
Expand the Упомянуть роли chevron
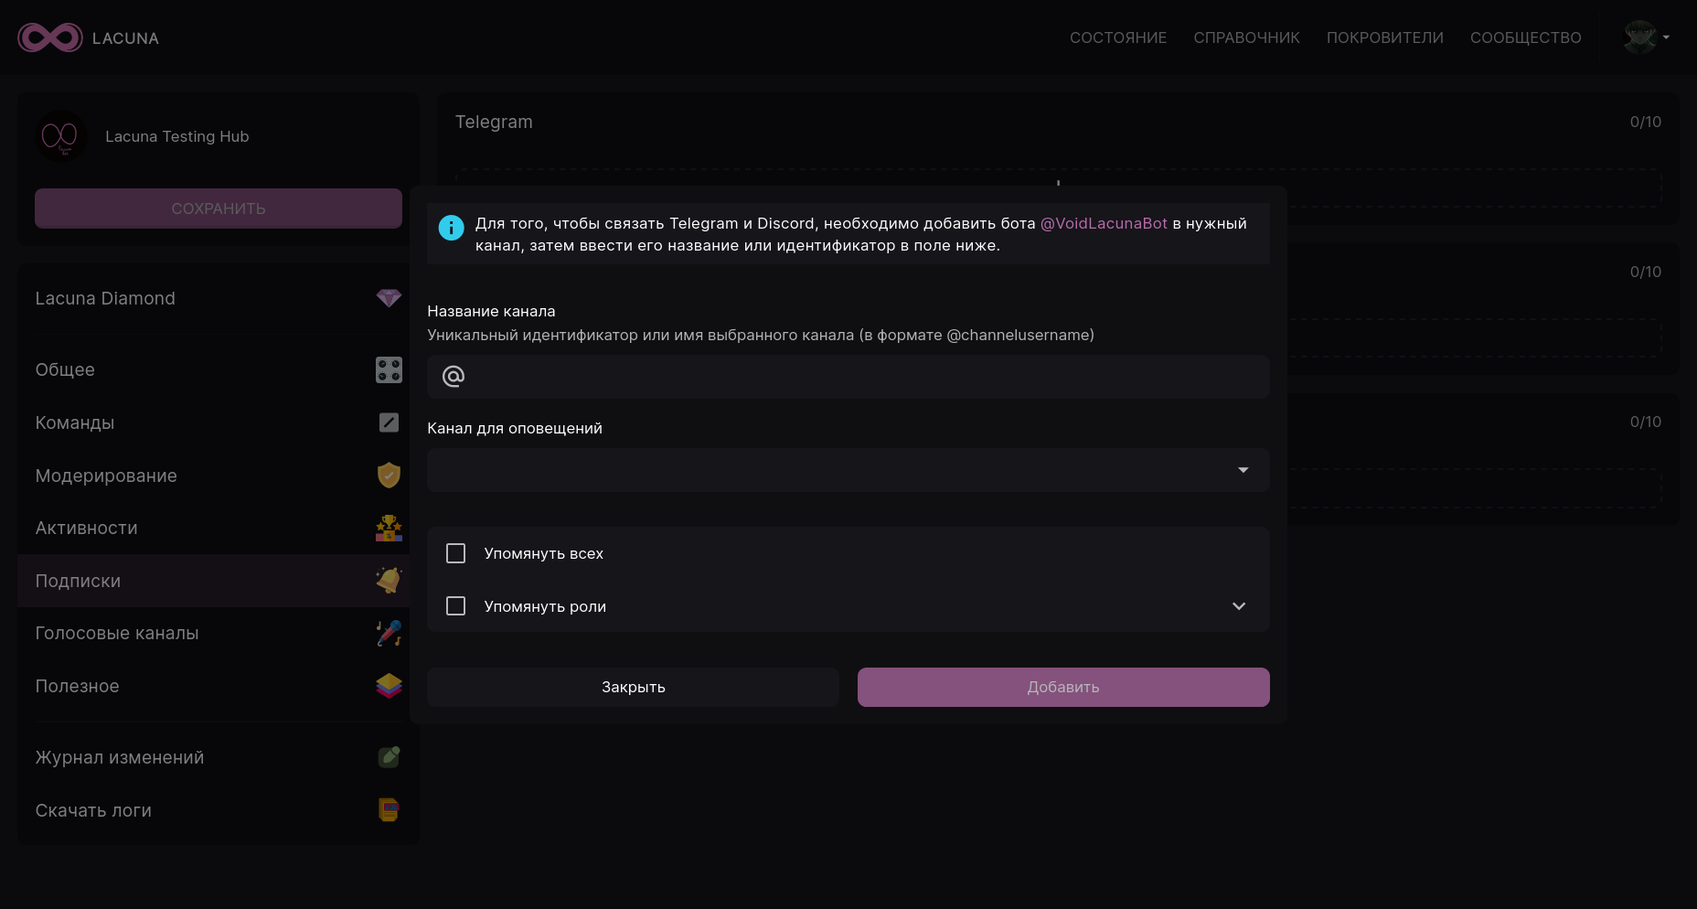tap(1239, 606)
